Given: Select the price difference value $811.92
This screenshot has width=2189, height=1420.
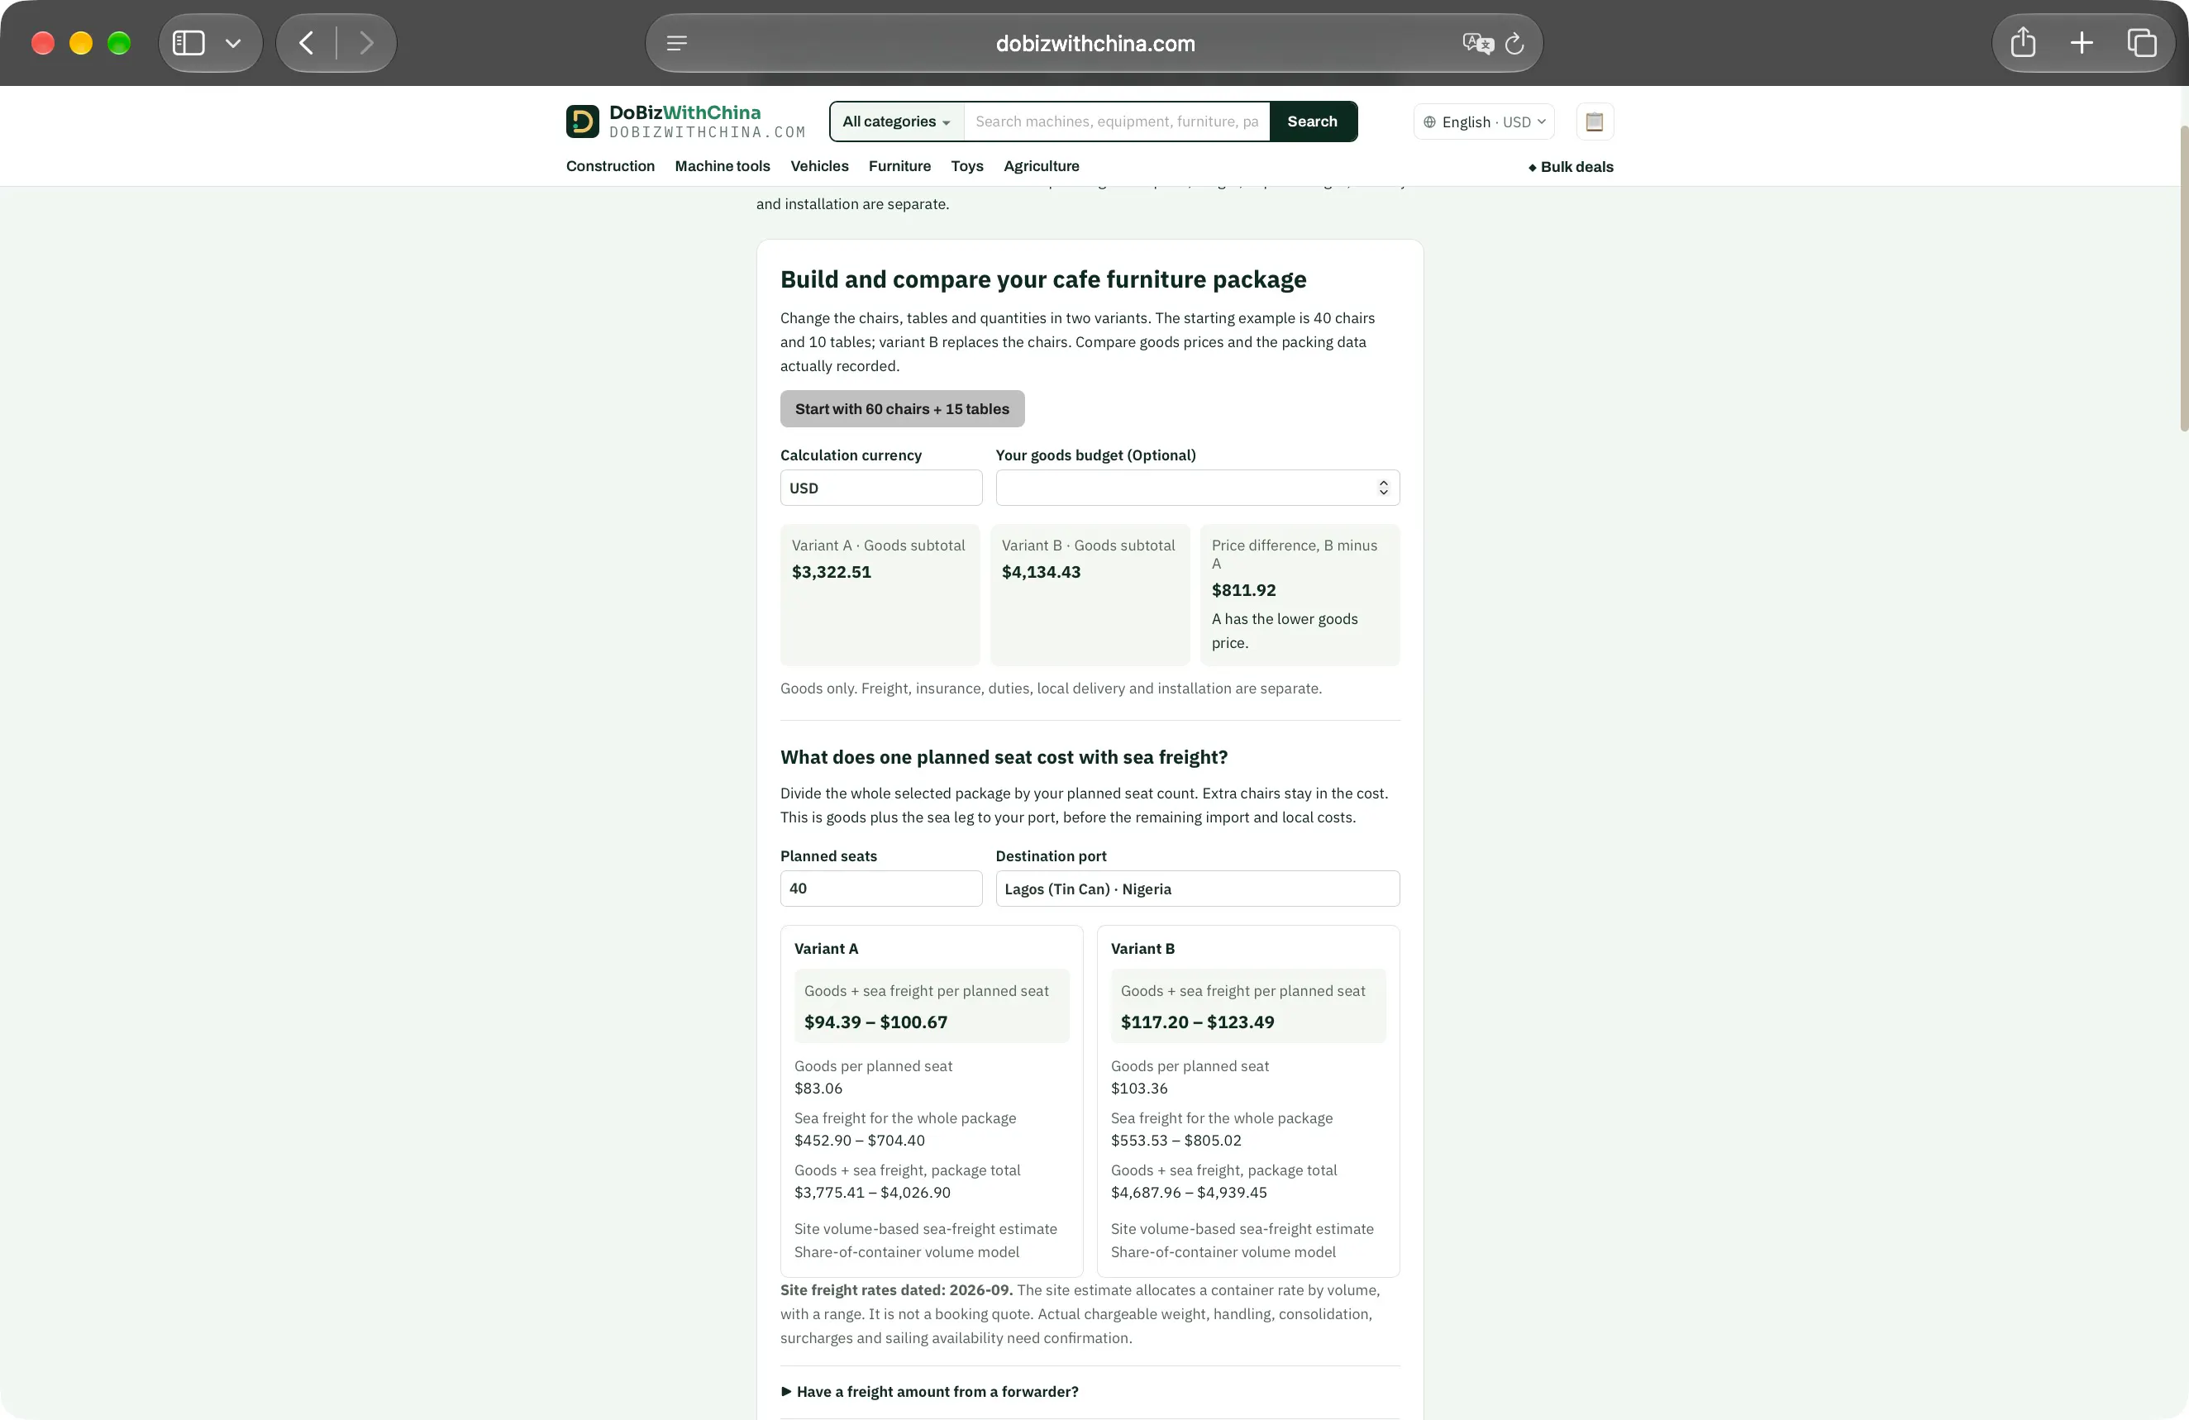Looking at the screenshot, I should pos(1243,590).
